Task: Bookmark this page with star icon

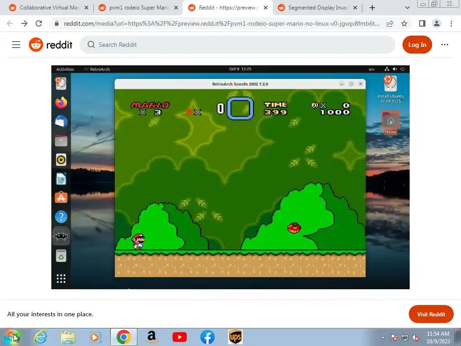Action: 404,23
